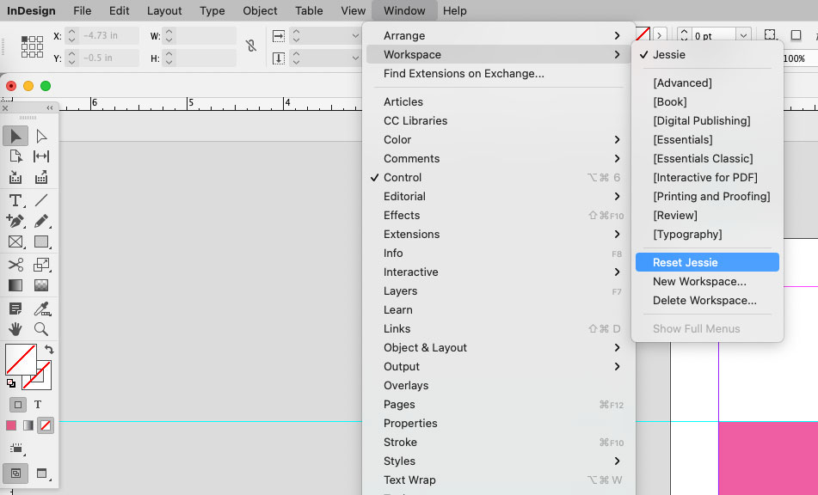Select the Direct Selection tool
Image resolution: width=818 pixels, height=495 pixels.
click(42, 136)
